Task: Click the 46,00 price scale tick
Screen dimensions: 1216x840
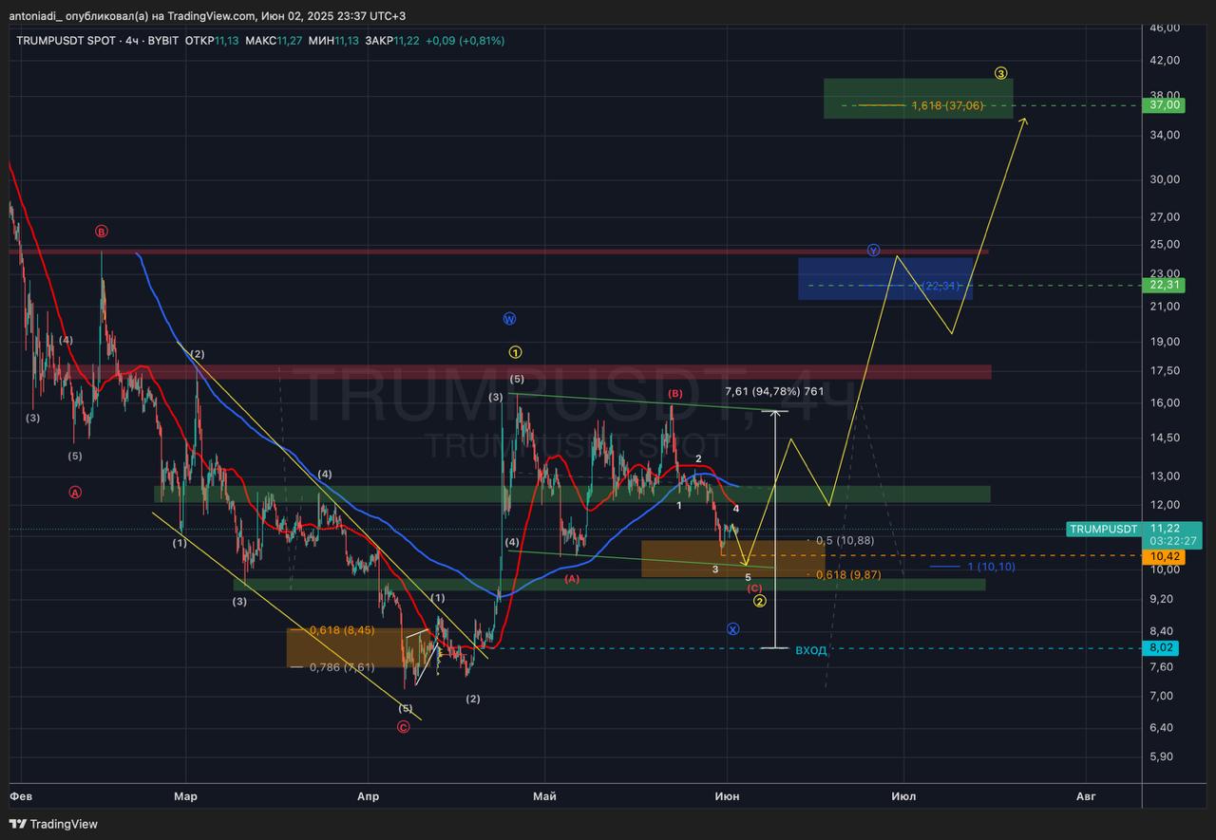Action: [x=1165, y=28]
